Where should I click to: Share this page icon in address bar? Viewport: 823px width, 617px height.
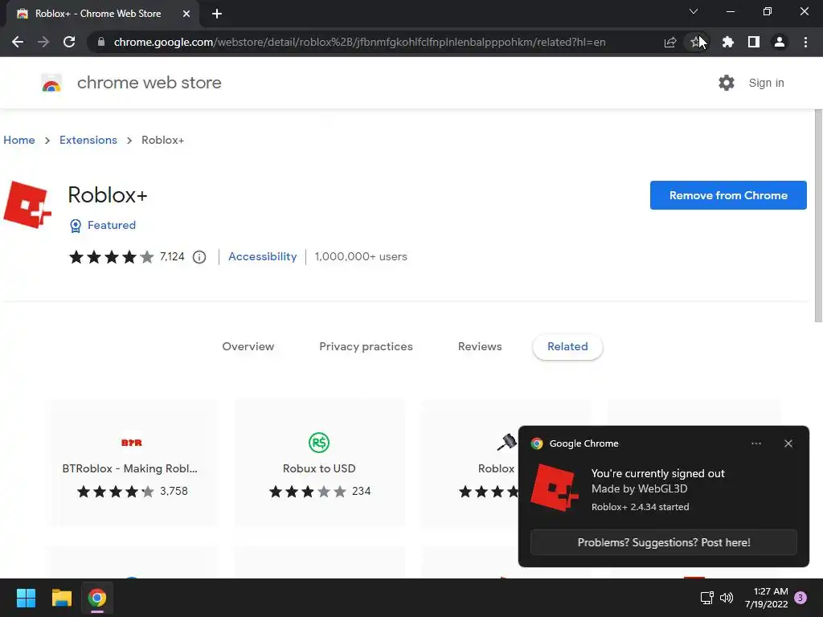coord(670,42)
